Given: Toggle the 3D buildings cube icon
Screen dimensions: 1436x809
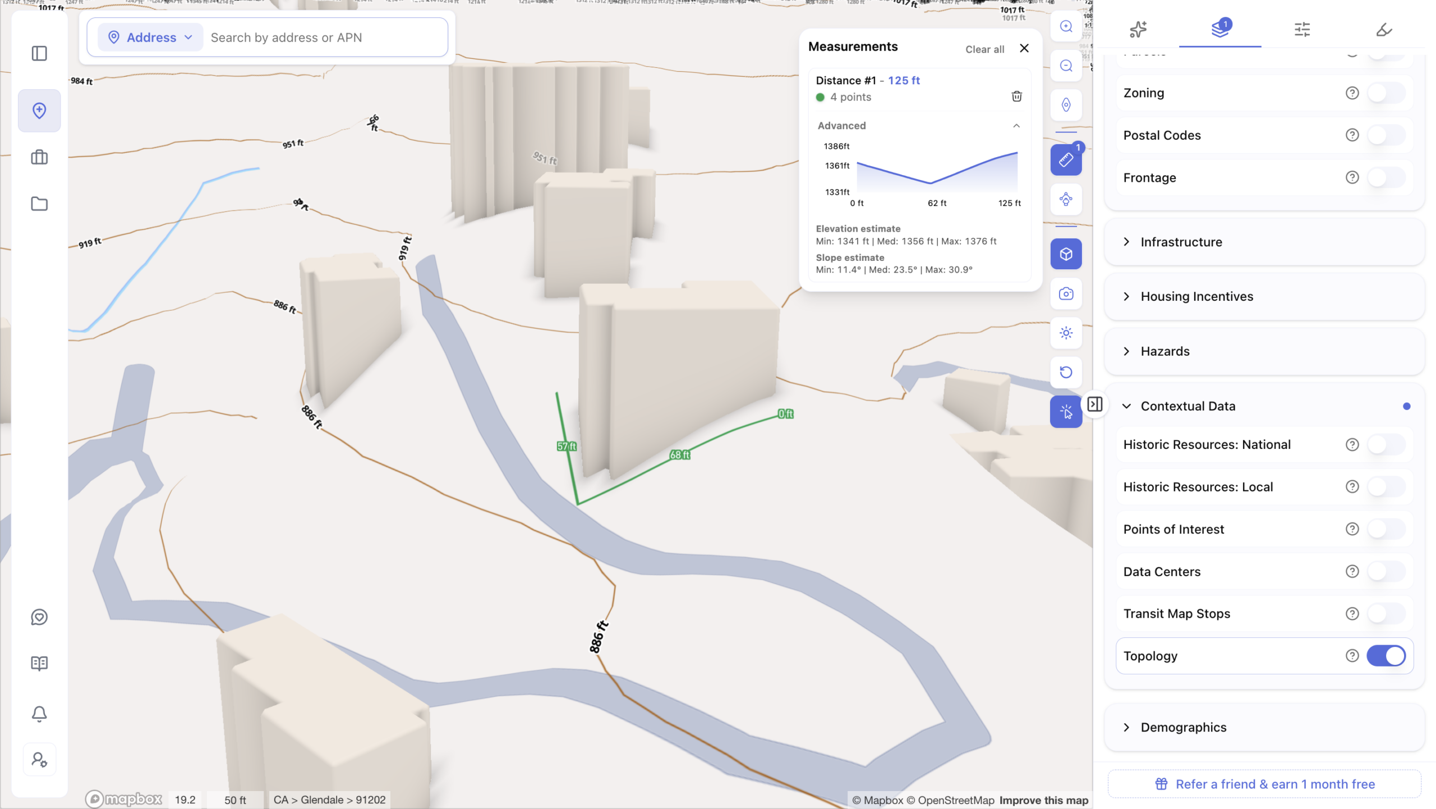Looking at the screenshot, I should [1066, 254].
